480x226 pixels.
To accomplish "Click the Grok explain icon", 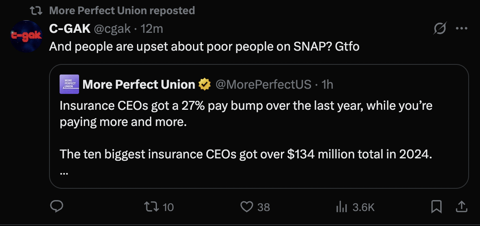I will pyautogui.click(x=440, y=29).
